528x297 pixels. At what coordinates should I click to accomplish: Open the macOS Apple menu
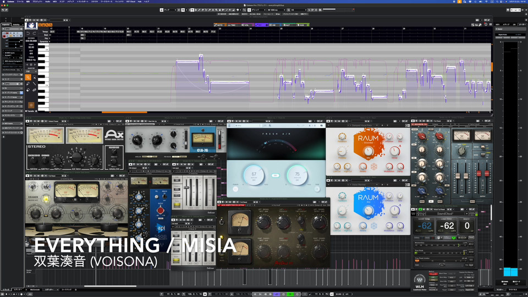pos(3,1)
